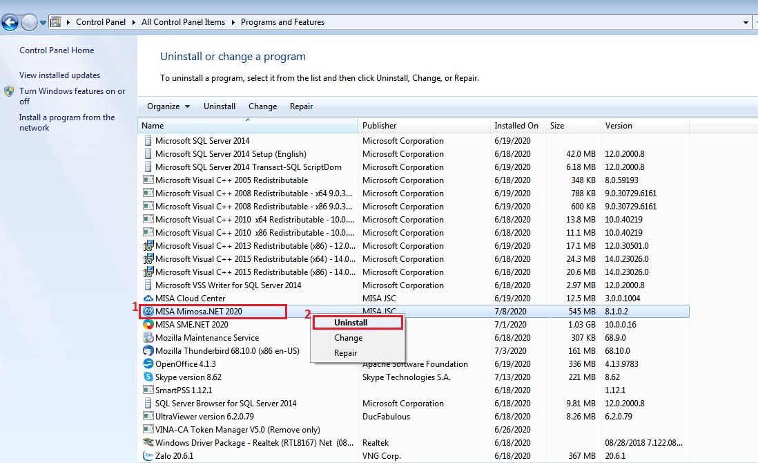Viewport: 758px width, 463px height.
Task: Open Install a program from the network
Action: (67, 122)
